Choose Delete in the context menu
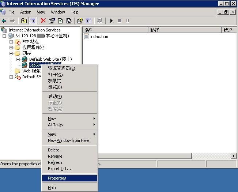The image size is (238, 192). [x=70, y=150]
